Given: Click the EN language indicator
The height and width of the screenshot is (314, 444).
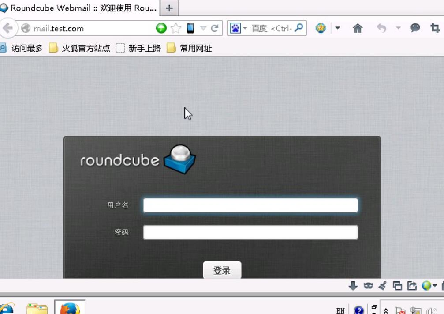Looking at the screenshot, I should (340, 310).
